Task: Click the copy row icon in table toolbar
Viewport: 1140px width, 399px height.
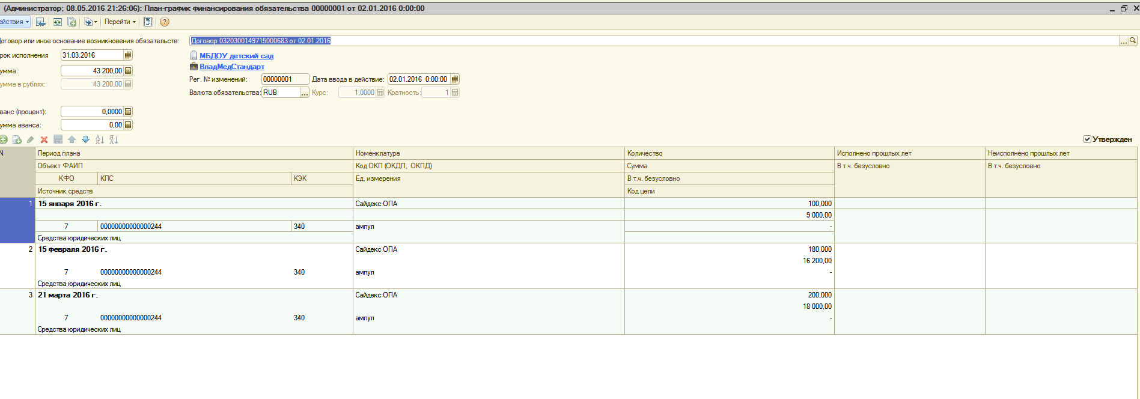Action: coord(17,139)
